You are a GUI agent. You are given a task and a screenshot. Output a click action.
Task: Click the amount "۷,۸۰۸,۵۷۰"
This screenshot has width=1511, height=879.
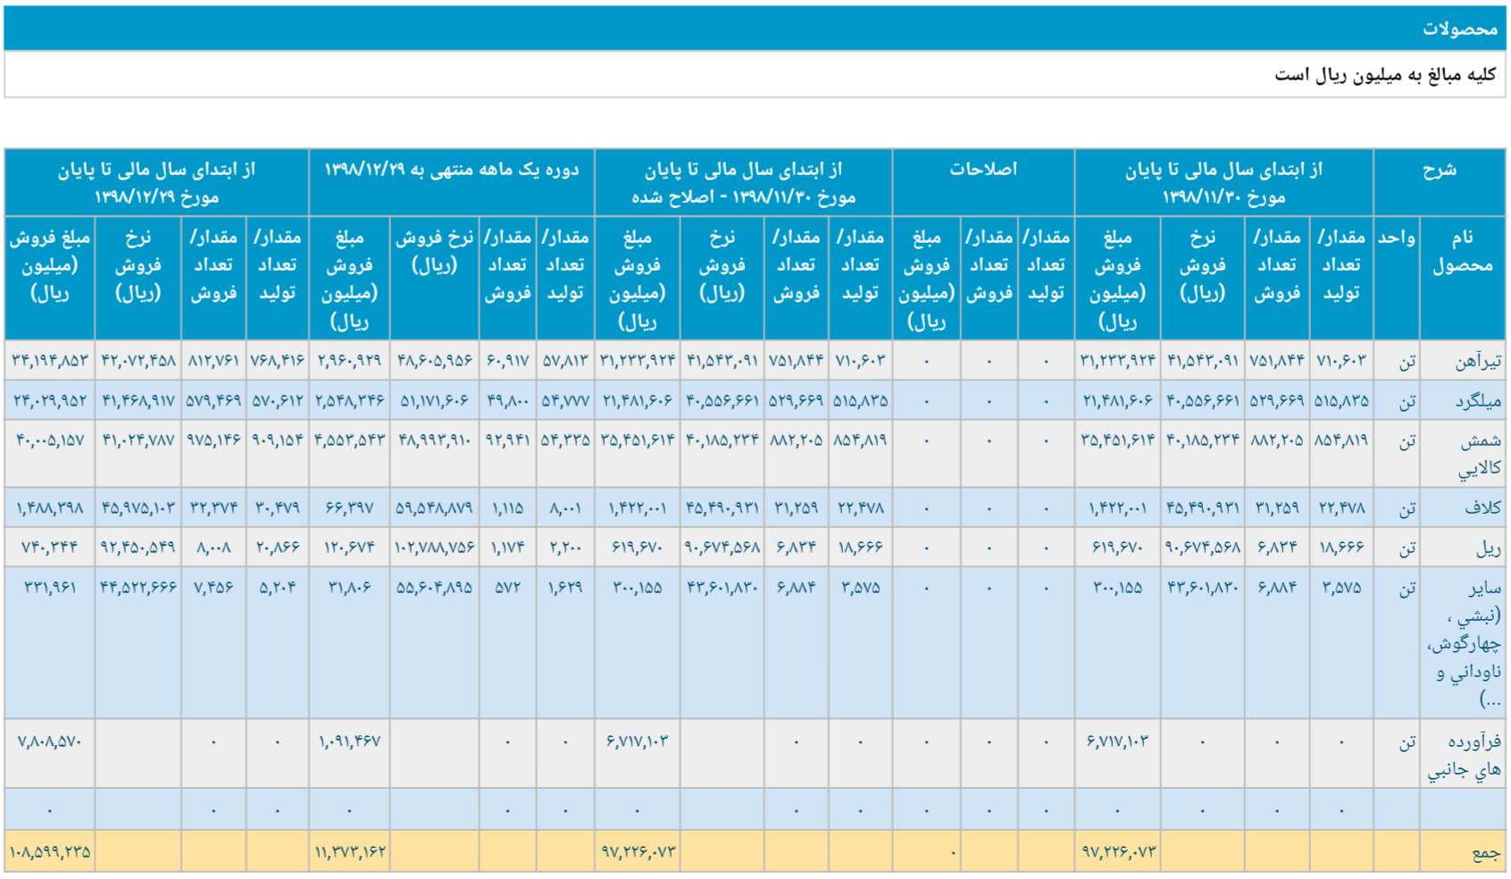[x=50, y=741]
